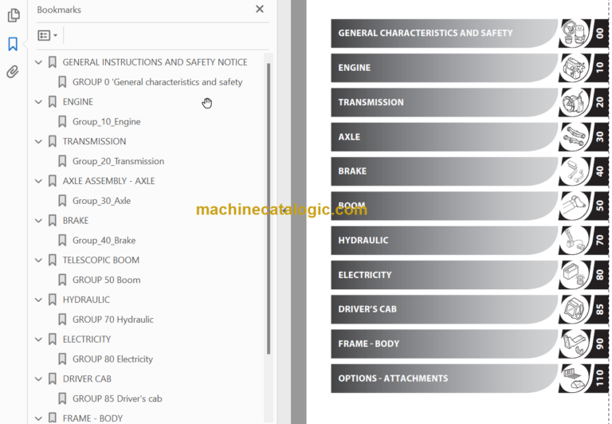Click GENERAL CHARACTERISTICS AND SAFETY banner on page
The height and width of the screenshot is (424, 612).
[445, 33]
